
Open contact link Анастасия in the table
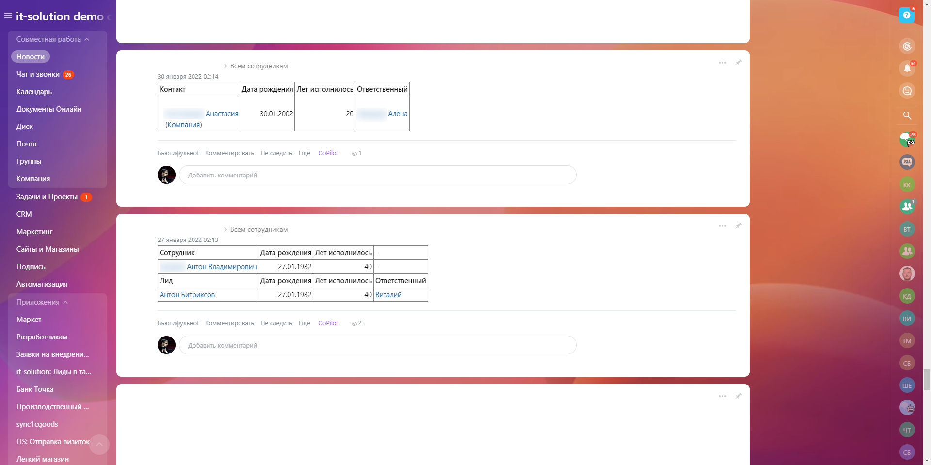(222, 114)
